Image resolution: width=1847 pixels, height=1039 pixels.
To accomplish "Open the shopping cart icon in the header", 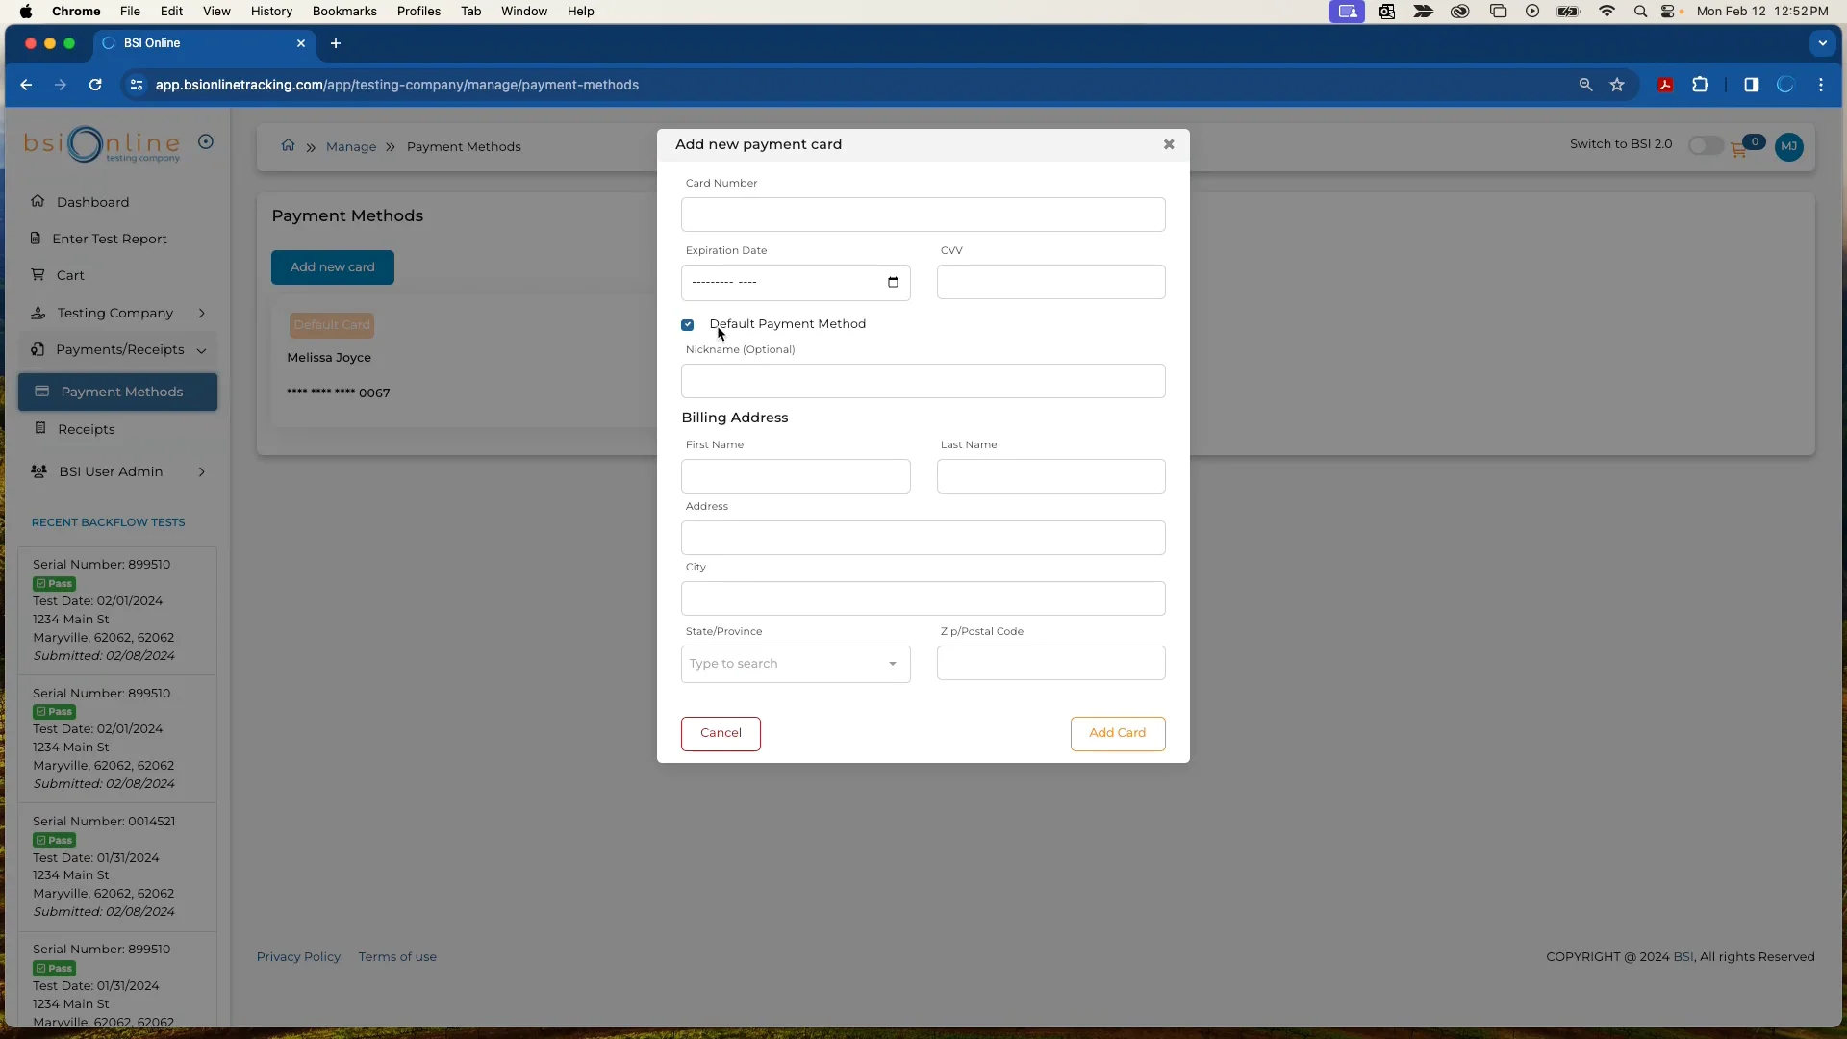I will 1737,147.
